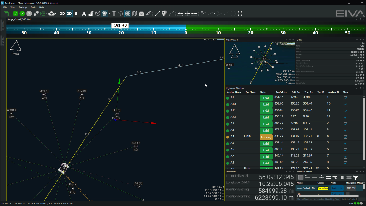Screen dimensions: 366x206
Task: Open the Map View 1 panel dropdown arrow
Action: pyautogui.click(x=286, y=40)
